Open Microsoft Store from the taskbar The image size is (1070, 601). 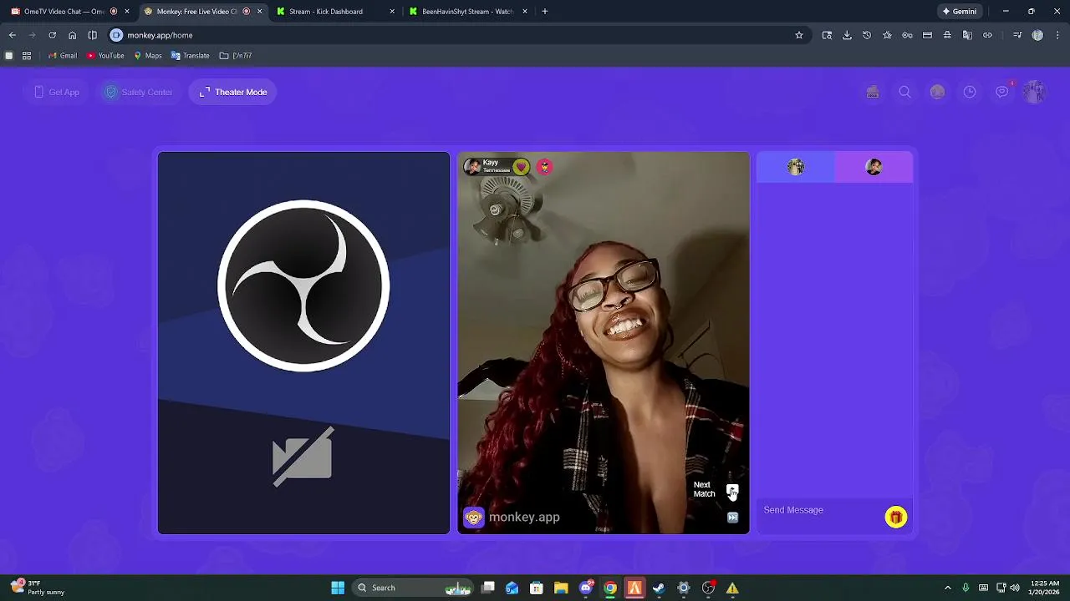[537, 588]
